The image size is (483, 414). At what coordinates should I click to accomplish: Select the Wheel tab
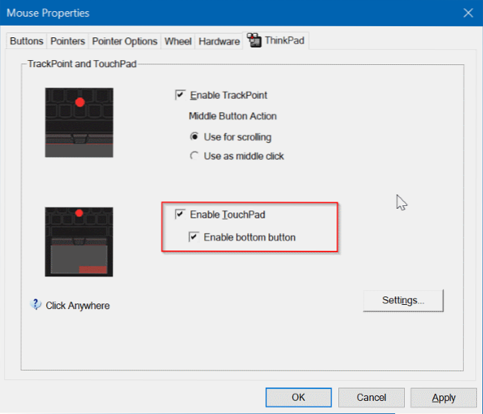(x=178, y=41)
